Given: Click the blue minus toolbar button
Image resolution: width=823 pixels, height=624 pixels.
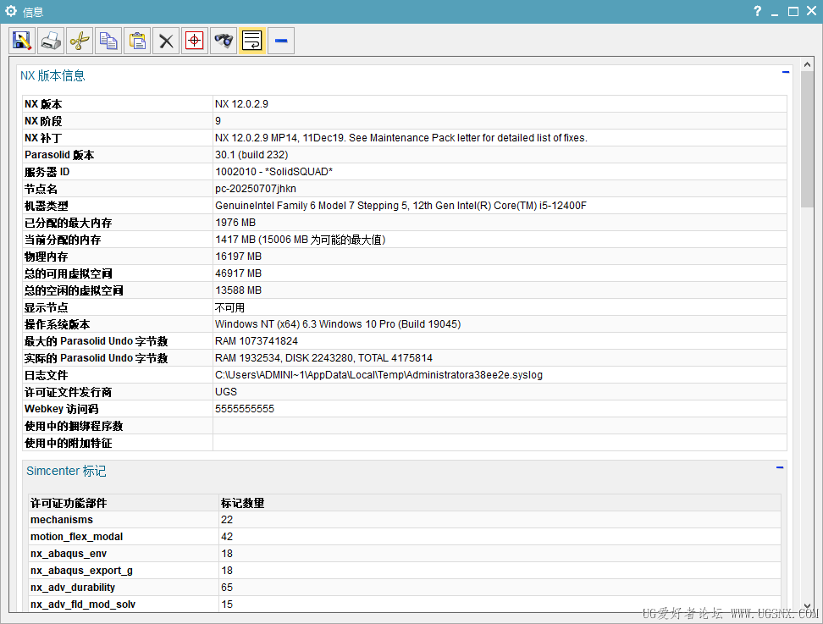Looking at the screenshot, I should tap(281, 41).
